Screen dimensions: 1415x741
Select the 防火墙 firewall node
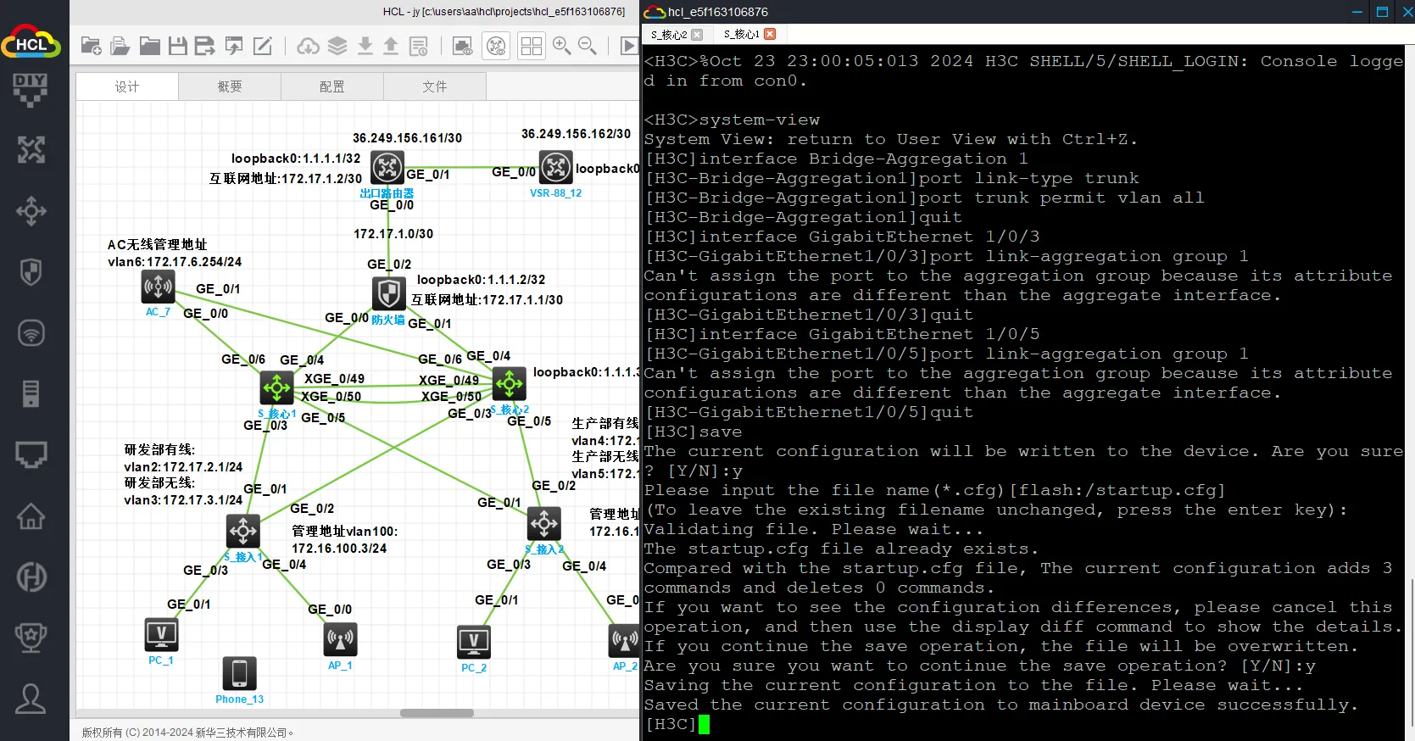(x=388, y=293)
